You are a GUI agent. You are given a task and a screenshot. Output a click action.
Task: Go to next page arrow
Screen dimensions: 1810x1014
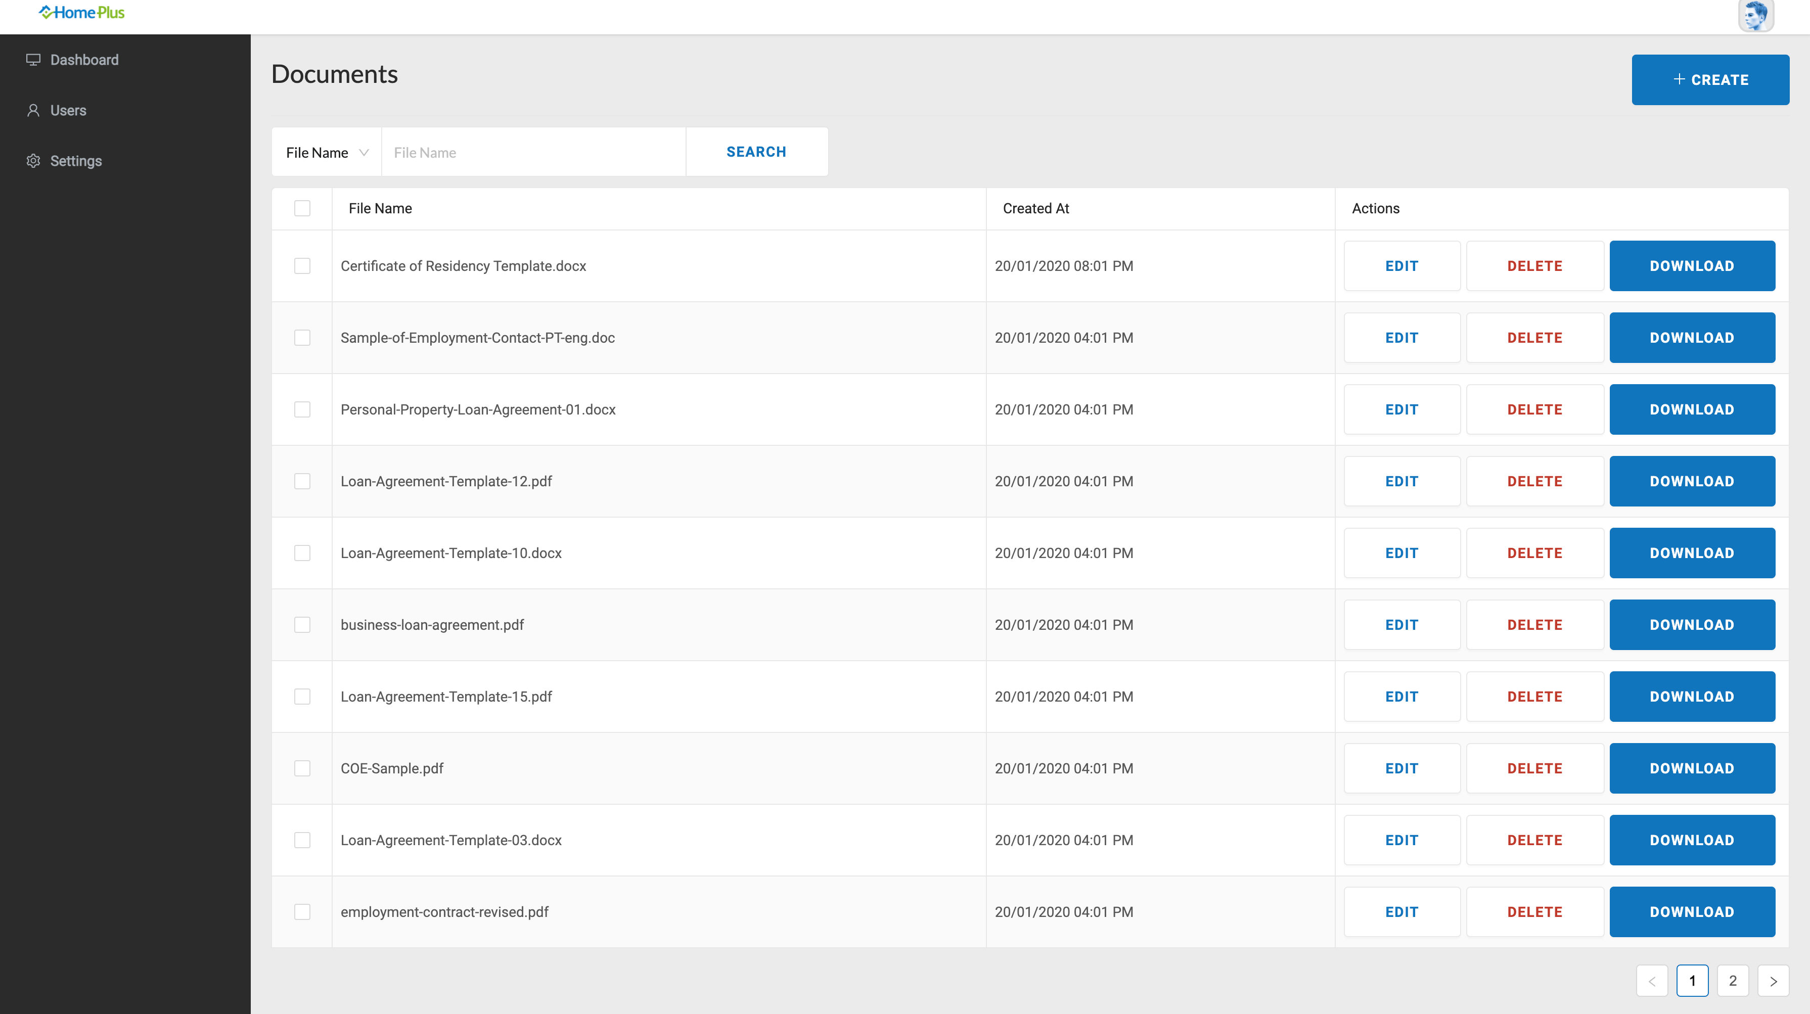(x=1774, y=980)
